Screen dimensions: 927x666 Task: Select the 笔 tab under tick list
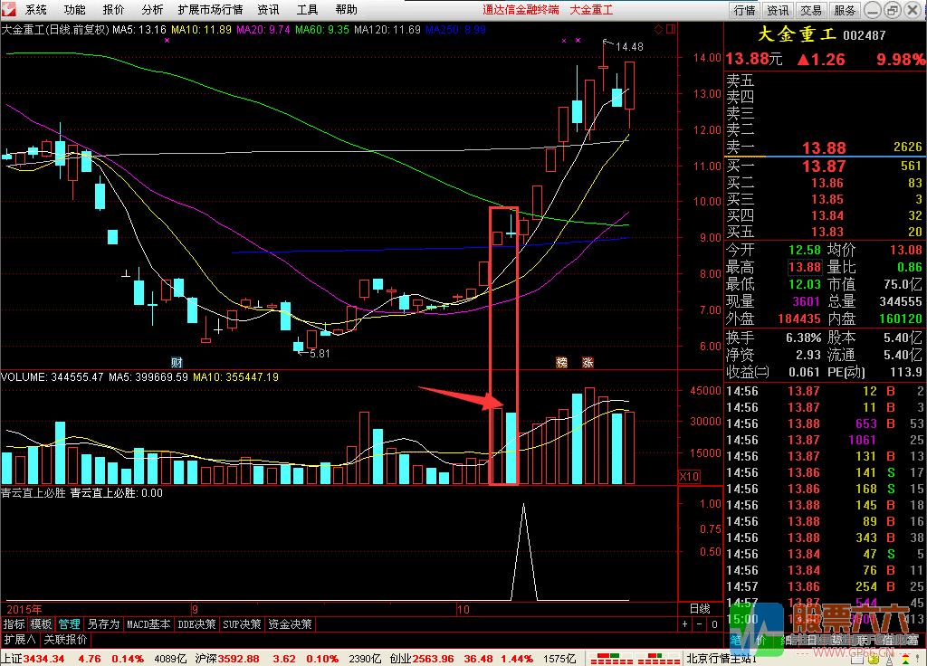735,640
